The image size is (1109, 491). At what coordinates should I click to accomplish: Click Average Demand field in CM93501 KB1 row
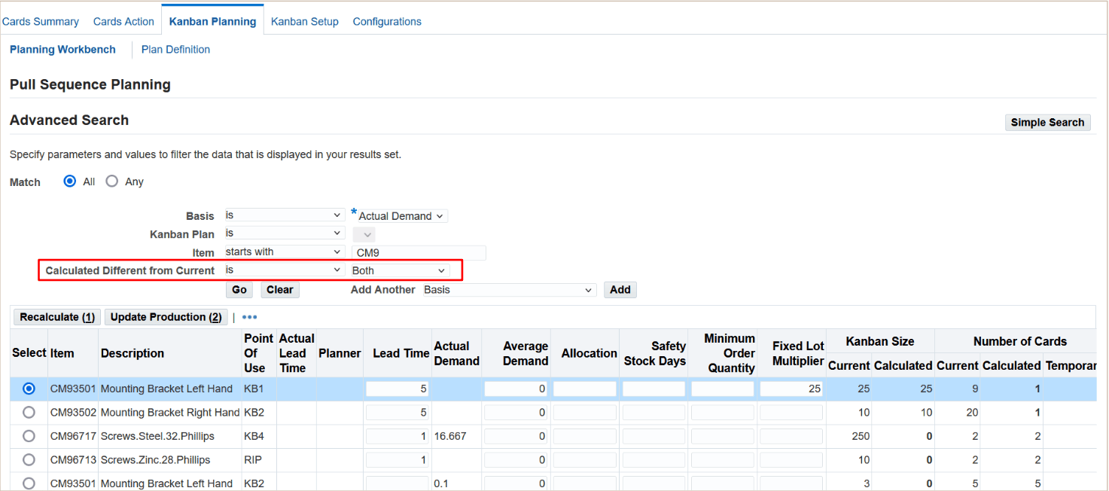(x=516, y=389)
